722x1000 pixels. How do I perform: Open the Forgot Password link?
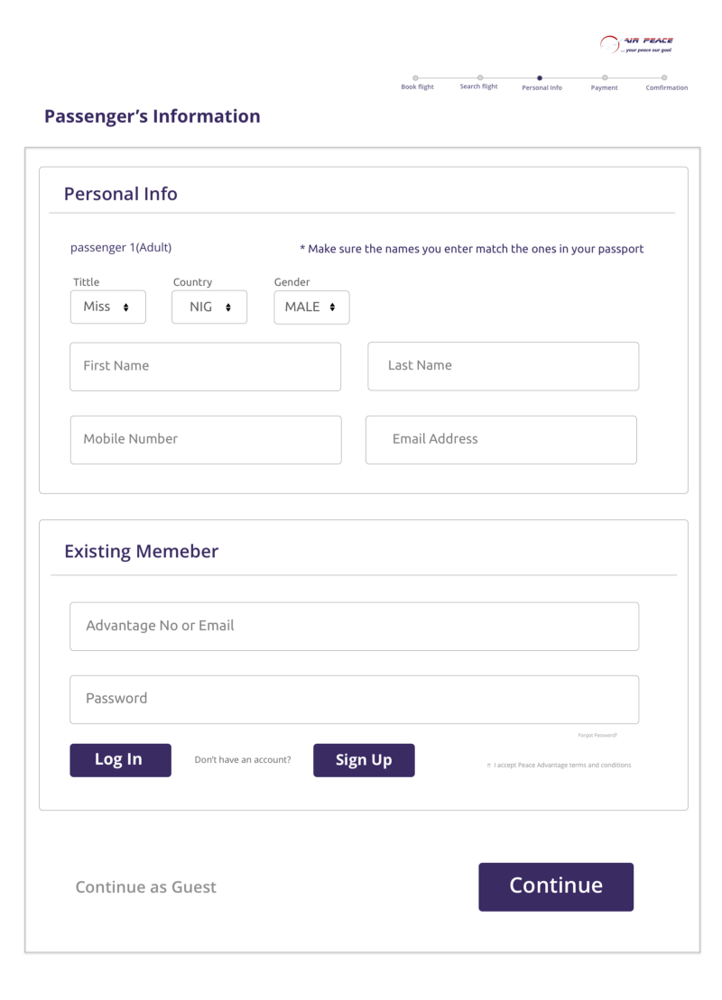click(597, 736)
